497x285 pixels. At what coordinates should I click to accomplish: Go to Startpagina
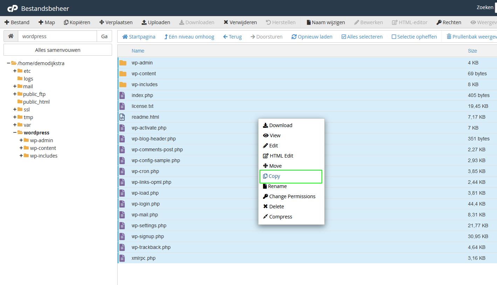[139, 36]
